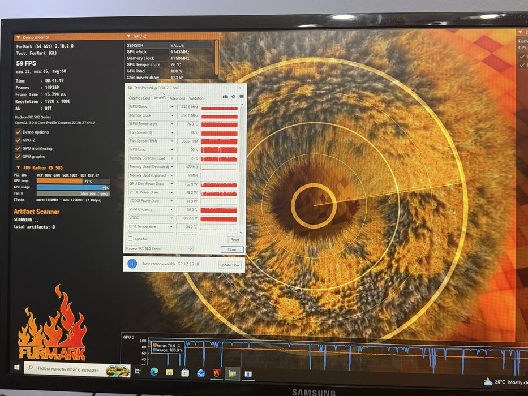
Task: Open the GPU-Z hamburger menu
Action: tap(242, 97)
